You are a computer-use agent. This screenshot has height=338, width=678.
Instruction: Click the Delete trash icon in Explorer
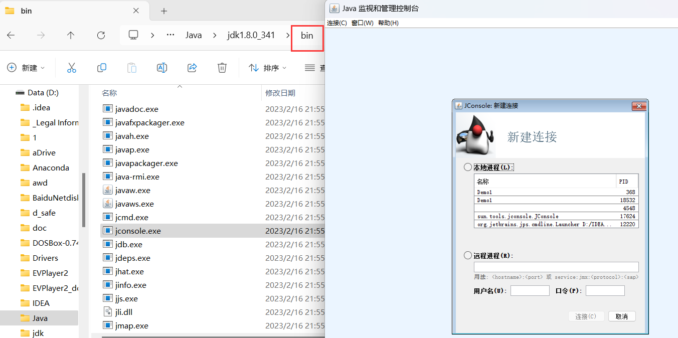point(222,68)
